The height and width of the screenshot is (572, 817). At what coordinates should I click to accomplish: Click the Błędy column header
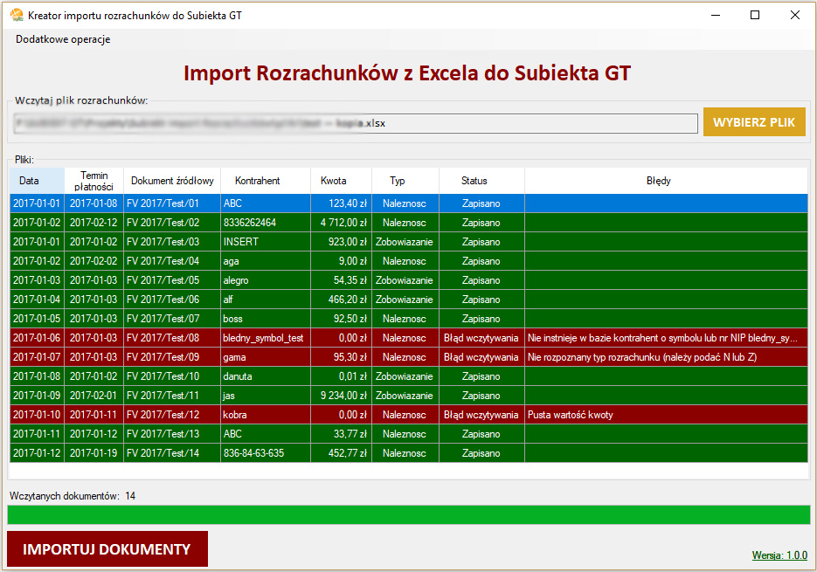pyautogui.click(x=658, y=181)
